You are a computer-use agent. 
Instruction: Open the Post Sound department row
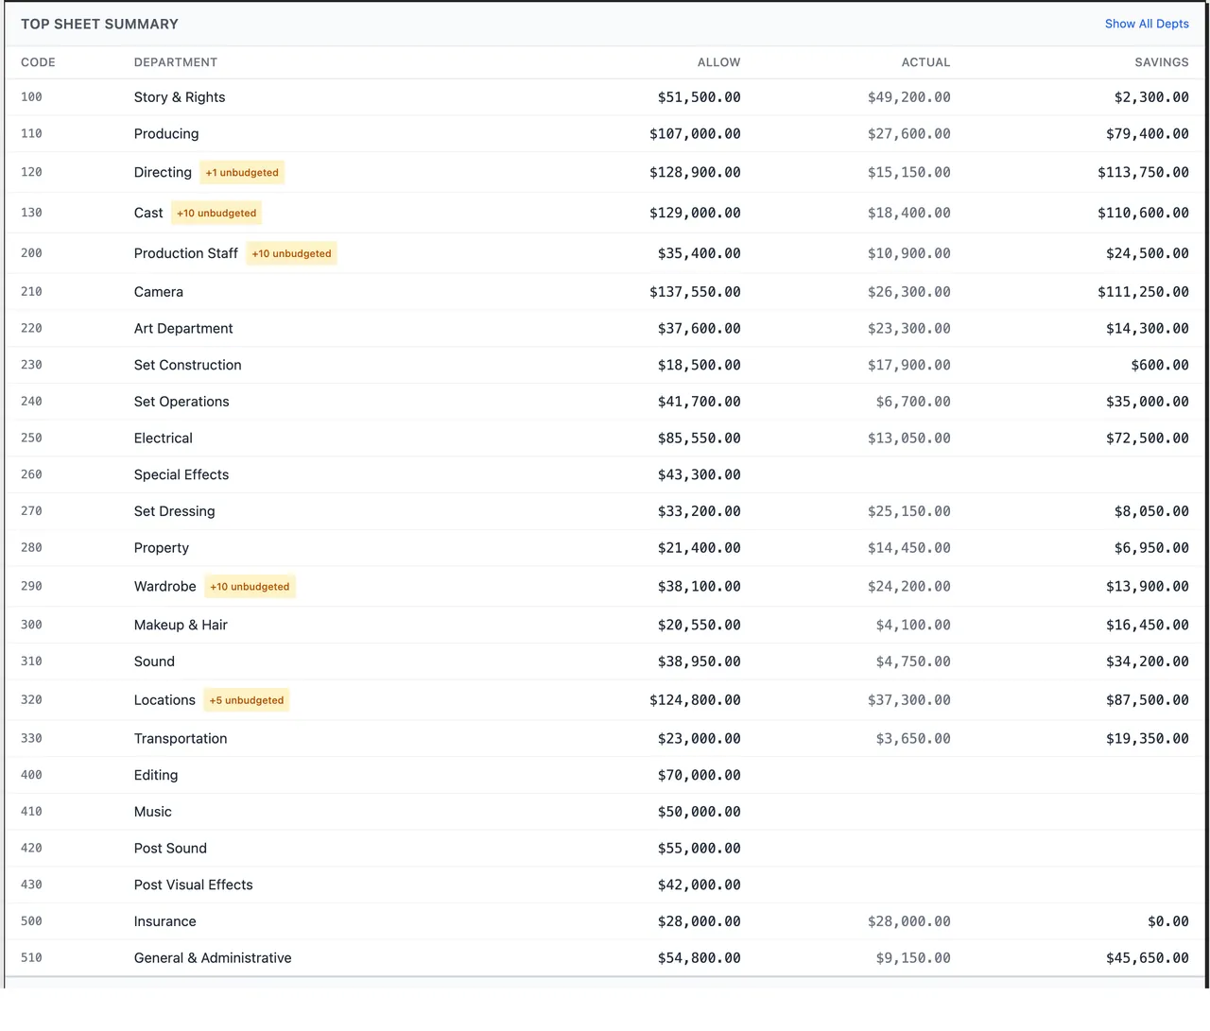pos(605,849)
